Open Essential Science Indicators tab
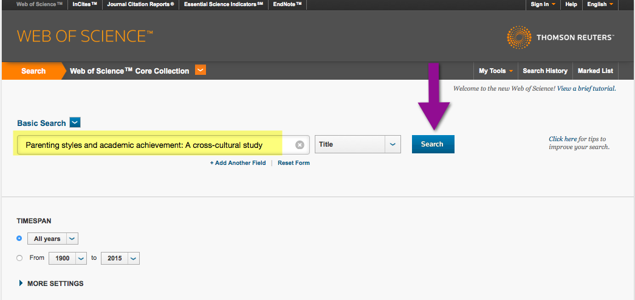Screen dimensions: 635x300 [x=224, y=4]
